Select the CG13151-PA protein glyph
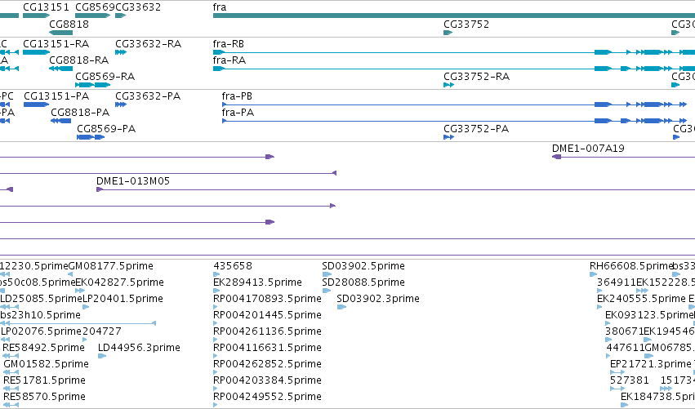This screenshot has height=409, width=695. 37,104
